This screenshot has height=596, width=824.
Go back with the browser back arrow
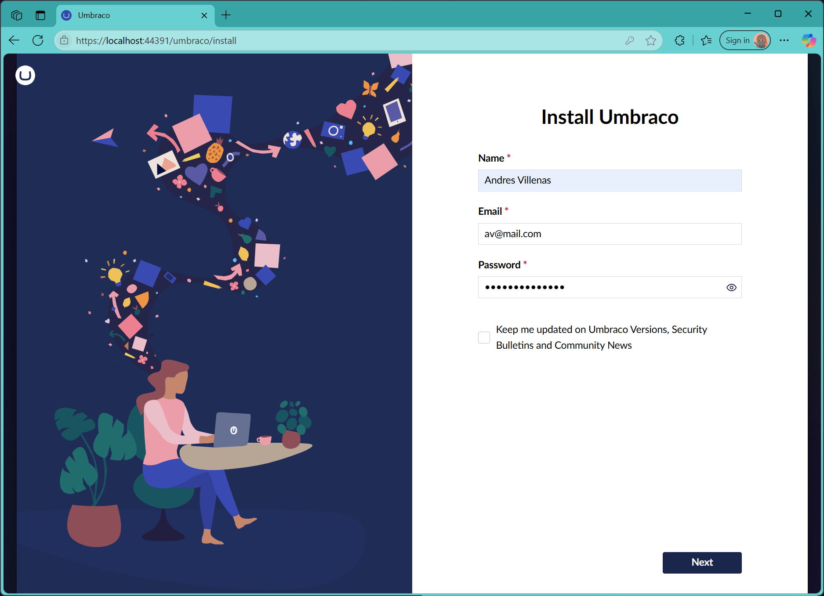(x=14, y=40)
